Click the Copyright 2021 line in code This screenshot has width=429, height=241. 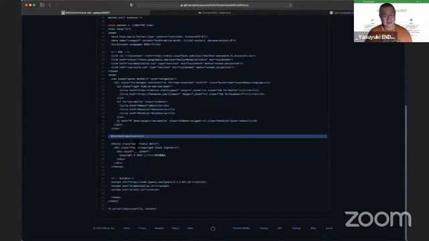pyautogui.click(x=142, y=155)
